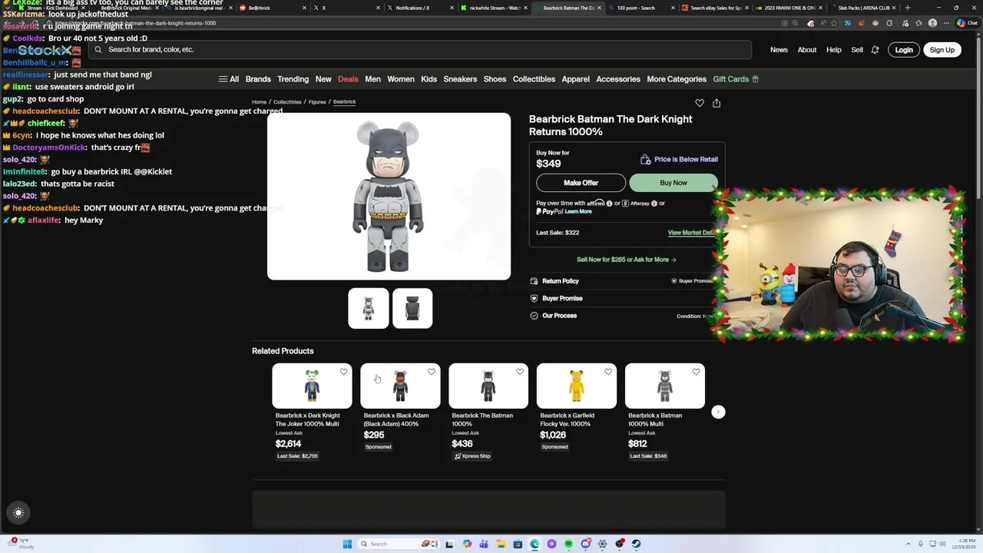Select the front view Bearbrick thumbnail
This screenshot has width=983, height=553.
click(x=369, y=308)
